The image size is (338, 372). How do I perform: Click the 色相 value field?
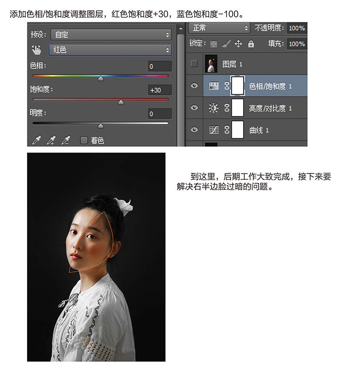coord(160,66)
